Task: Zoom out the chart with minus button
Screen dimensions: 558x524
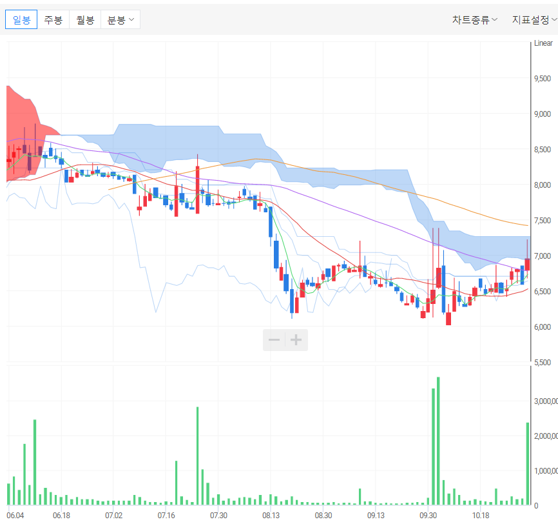Action: (274, 339)
